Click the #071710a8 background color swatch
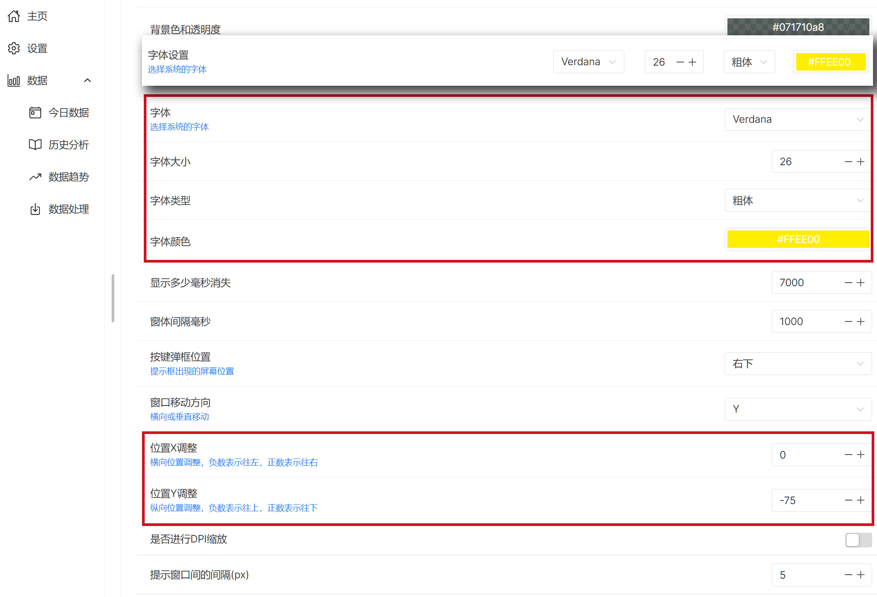 point(798,27)
